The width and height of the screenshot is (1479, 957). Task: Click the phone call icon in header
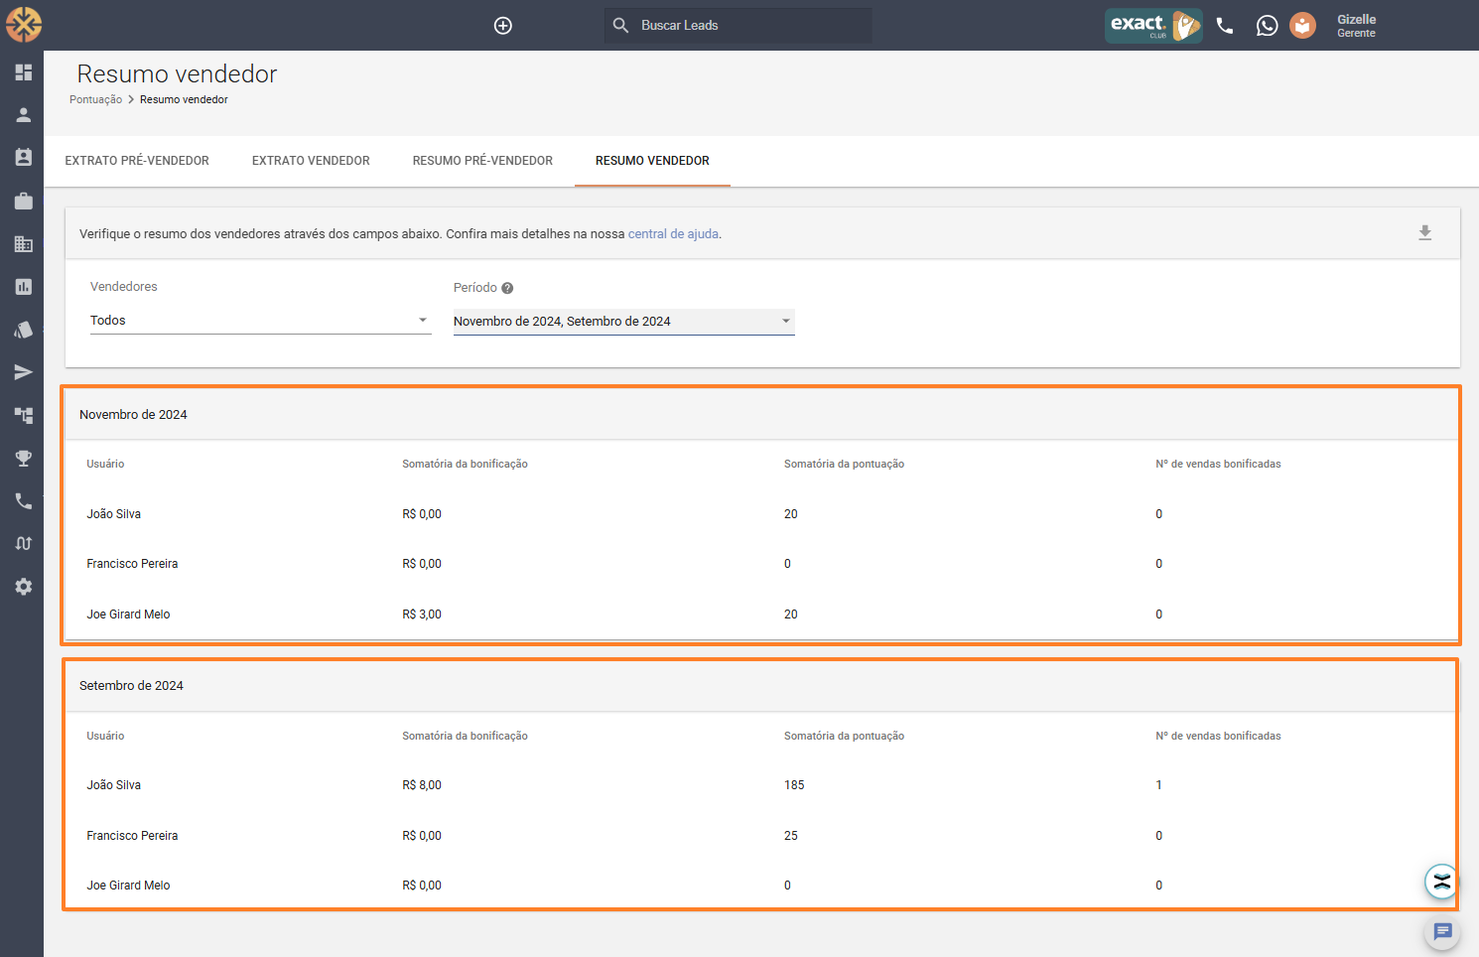coord(1225,26)
